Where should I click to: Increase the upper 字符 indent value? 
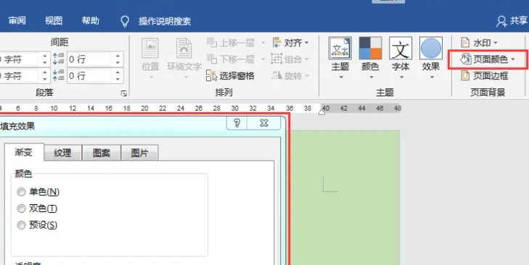tap(45, 56)
